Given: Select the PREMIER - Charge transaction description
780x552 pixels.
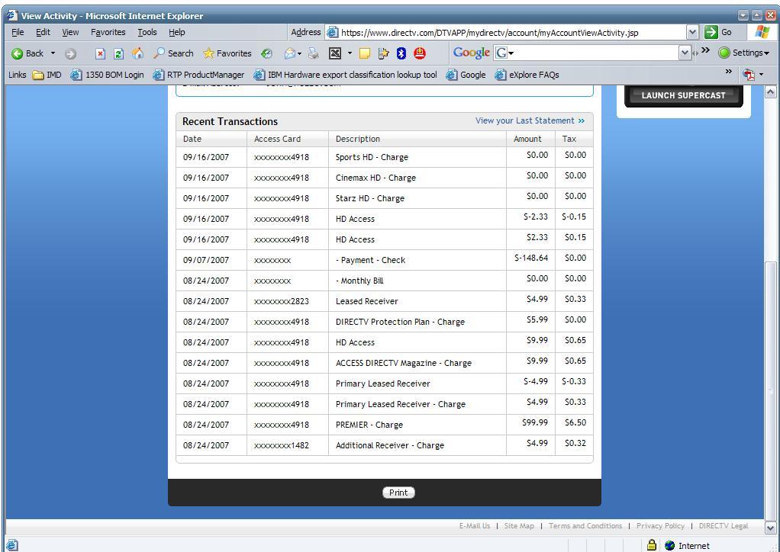Looking at the screenshot, I should pyautogui.click(x=369, y=425).
